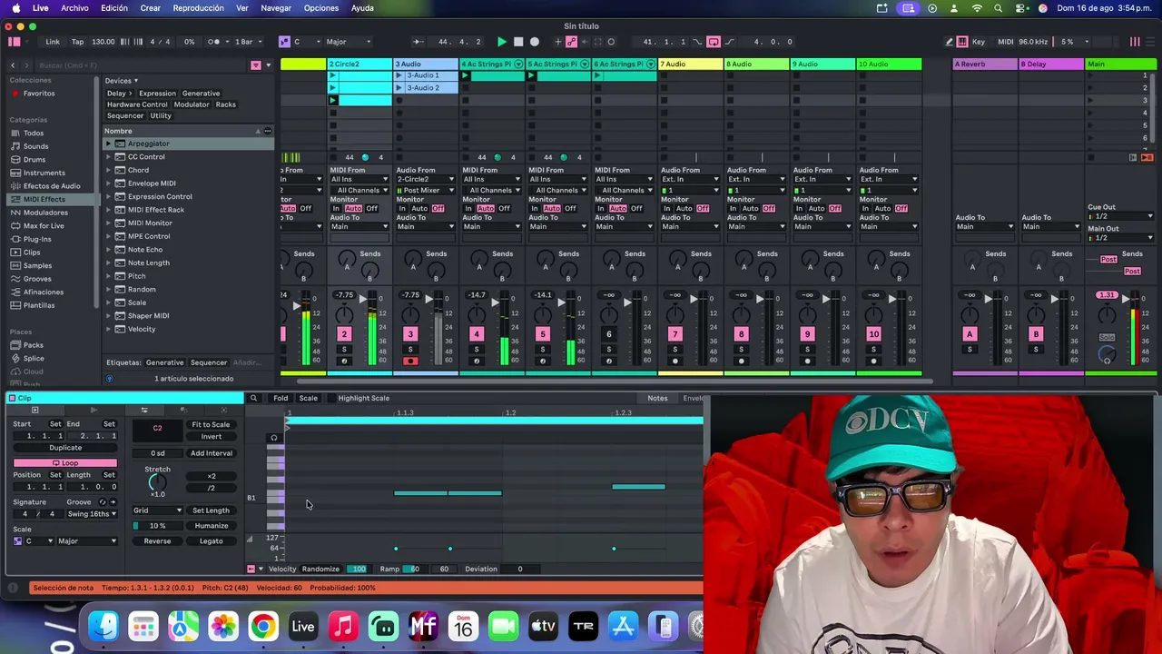Click the Stretch knob in clip panel
This screenshot has width=1162, height=654.
[157, 481]
